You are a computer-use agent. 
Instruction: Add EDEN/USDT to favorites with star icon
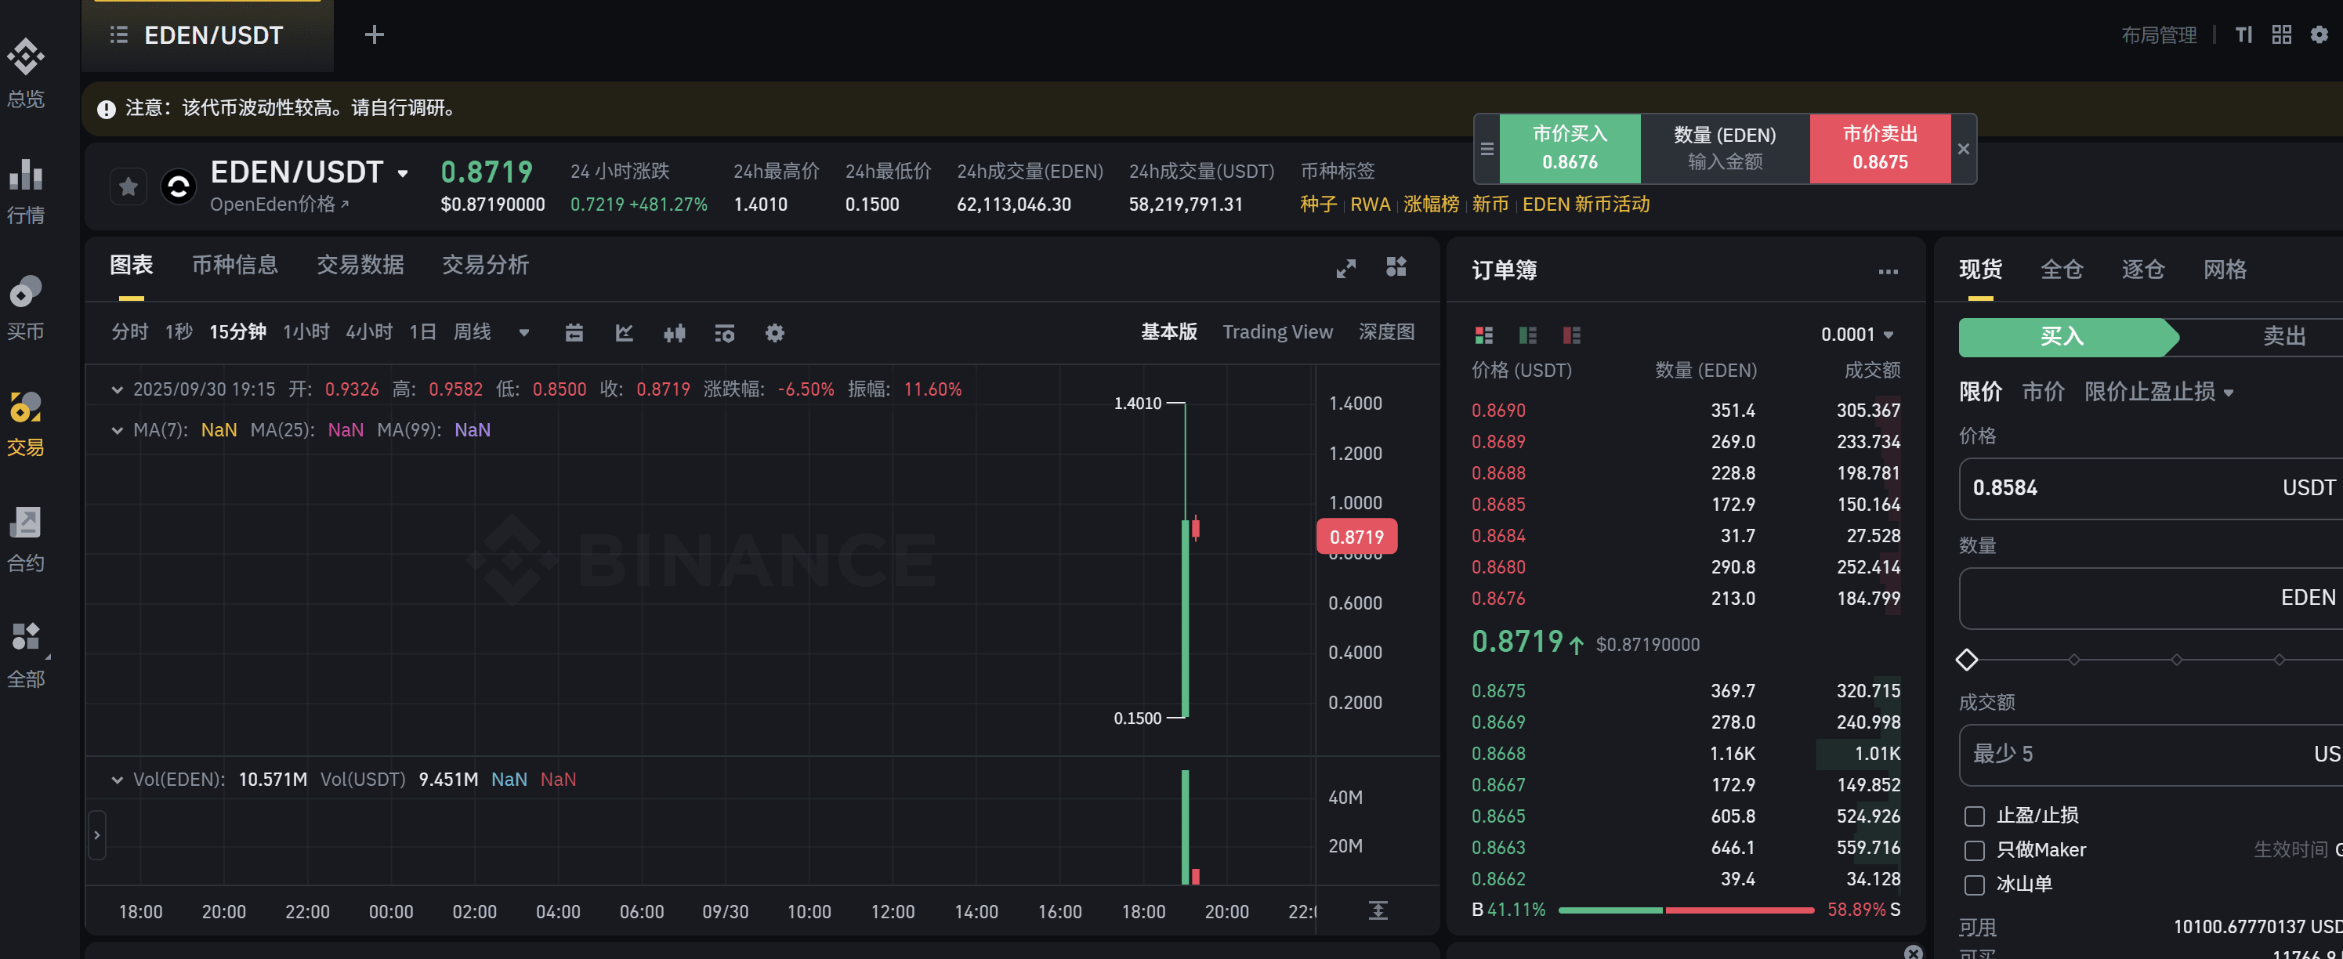click(129, 186)
